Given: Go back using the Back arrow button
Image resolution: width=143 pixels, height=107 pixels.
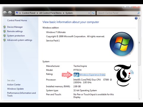Looking at the screenshot, I should [5, 13].
